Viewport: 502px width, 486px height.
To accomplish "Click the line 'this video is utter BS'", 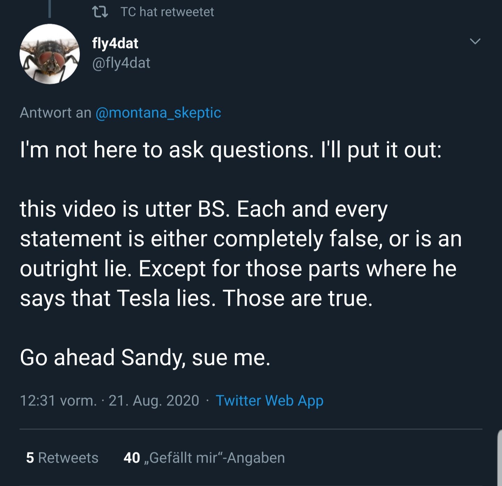I will point(204,209).
